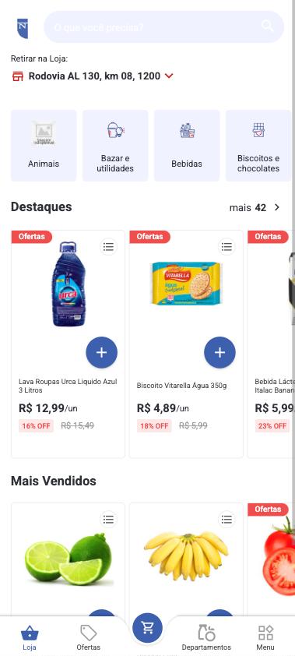Click the 'O que você precisa?' search field
Viewport: 295px width, 656px height.
pyautogui.click(x=163, y=26)
